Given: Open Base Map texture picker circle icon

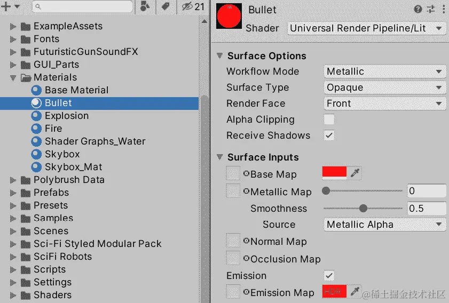Looking at the screenshot, I should tap(246, 173).
